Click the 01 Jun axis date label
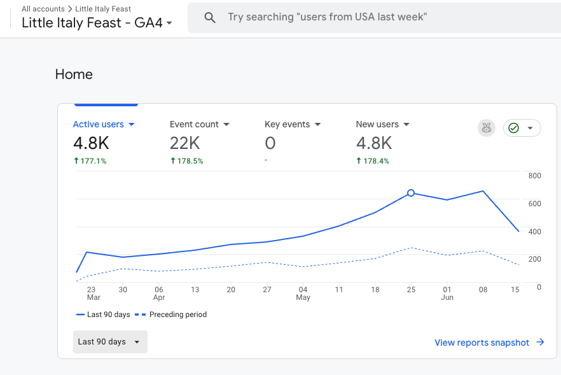 click(x=447, y=294)
